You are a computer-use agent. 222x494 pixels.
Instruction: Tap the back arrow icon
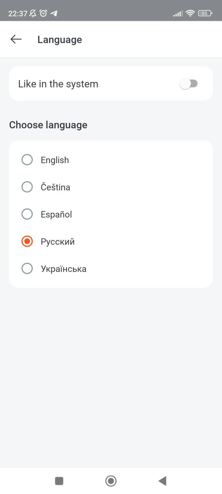(16, 39)
